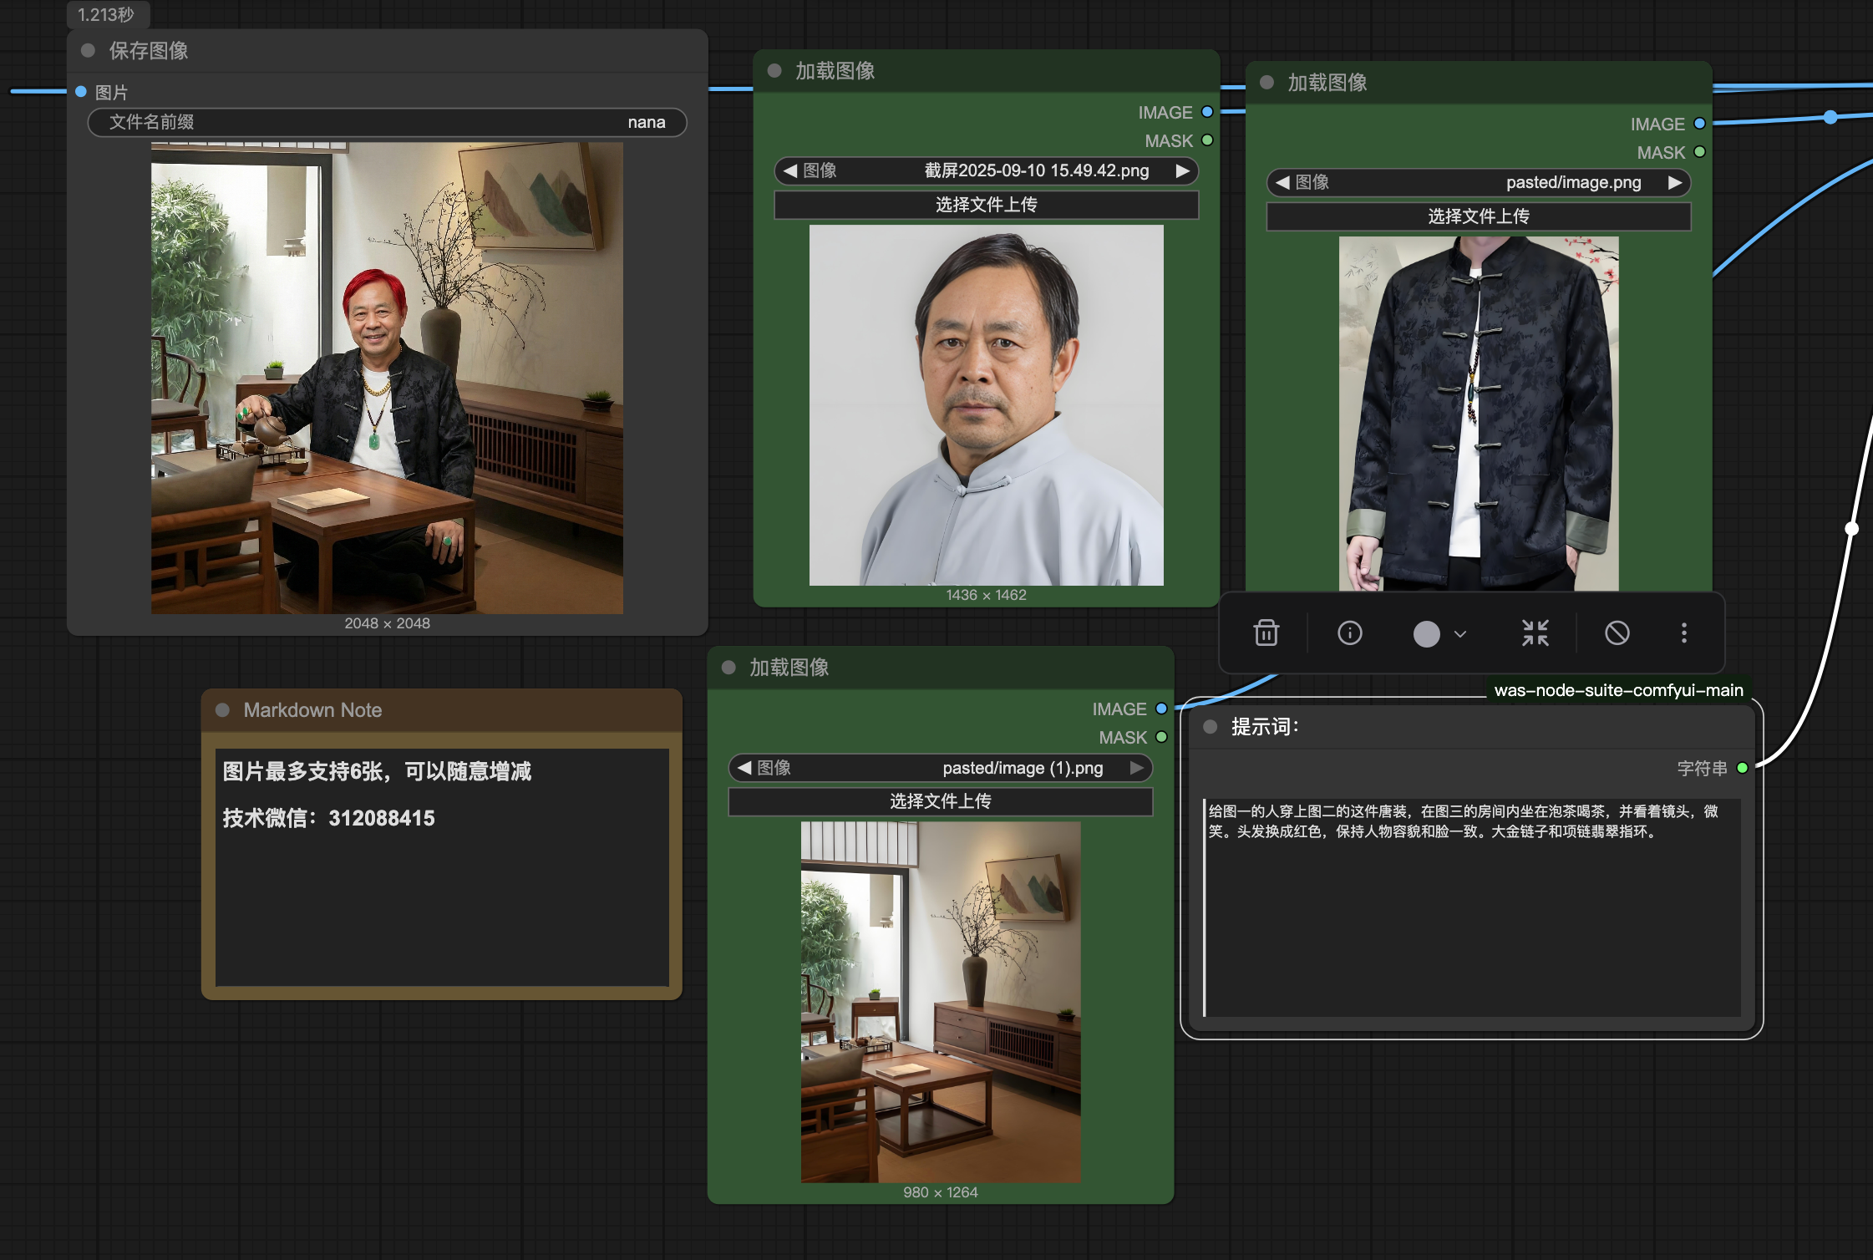Click 选择文件上传 under 截屏 image selector
Image resolution: width=1873 pixels, height=1260 pixels.
coord(986,205)
